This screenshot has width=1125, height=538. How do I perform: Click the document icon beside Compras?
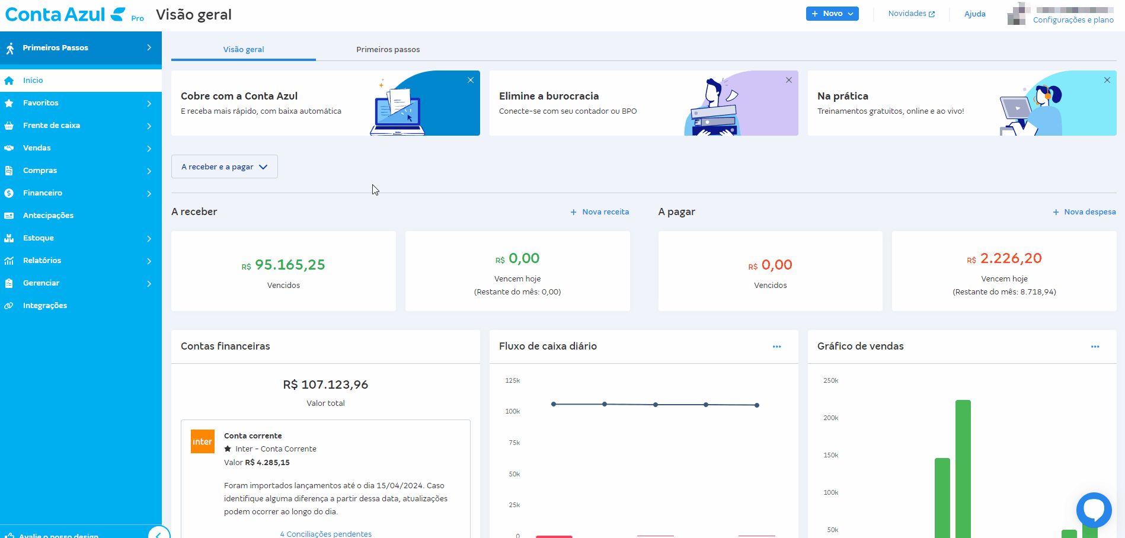(9, 171)
